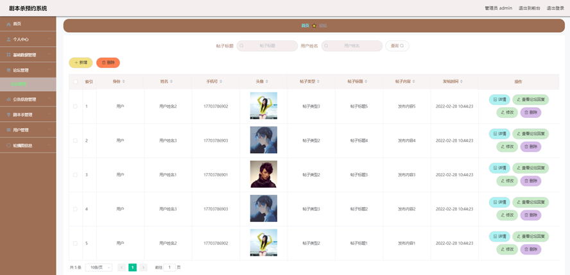Screen dimensions: 570x275
Task: Click the yellow 新增 button
Action: [81, 63]
